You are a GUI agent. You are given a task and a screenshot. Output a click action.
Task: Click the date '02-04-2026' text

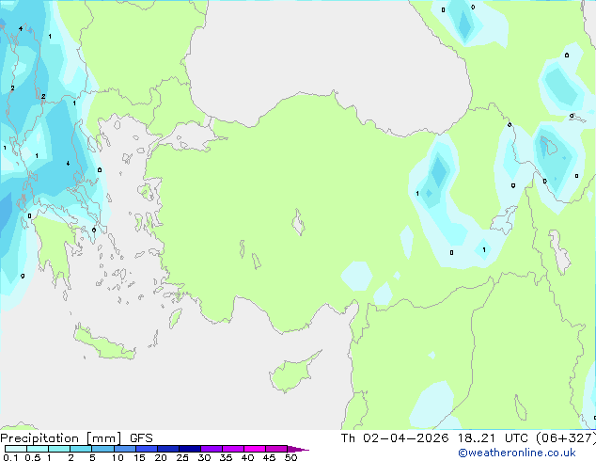[405, 438]
